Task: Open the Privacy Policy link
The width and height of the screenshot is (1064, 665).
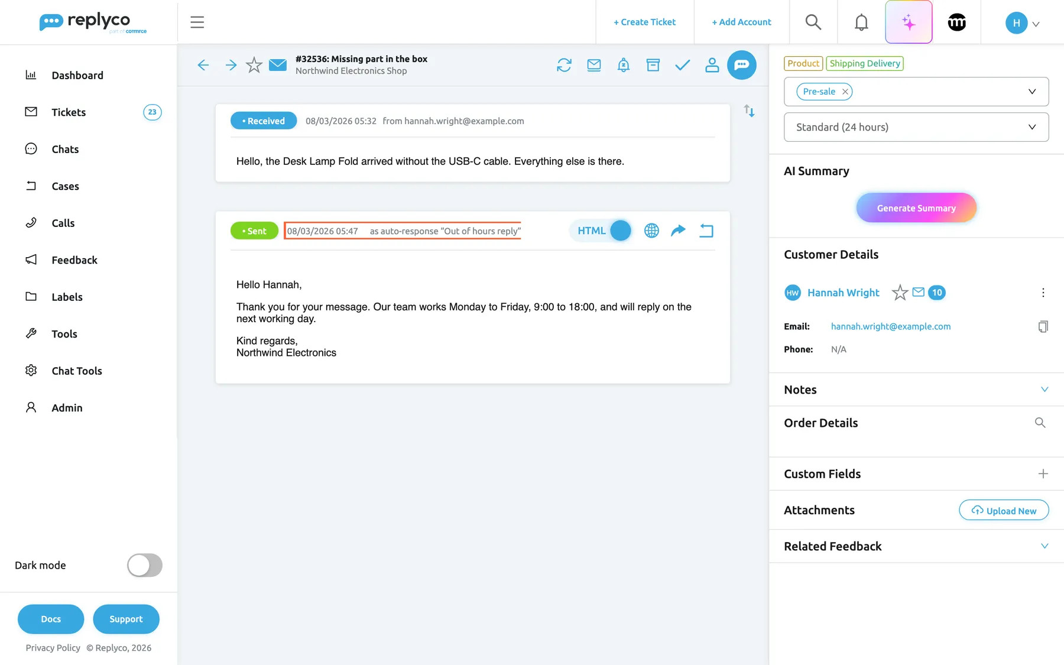Action: (x=53, y=648)
